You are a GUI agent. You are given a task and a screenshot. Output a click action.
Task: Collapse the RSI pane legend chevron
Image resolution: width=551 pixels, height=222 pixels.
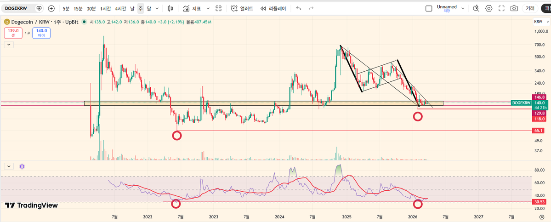[x=9, y=166]
